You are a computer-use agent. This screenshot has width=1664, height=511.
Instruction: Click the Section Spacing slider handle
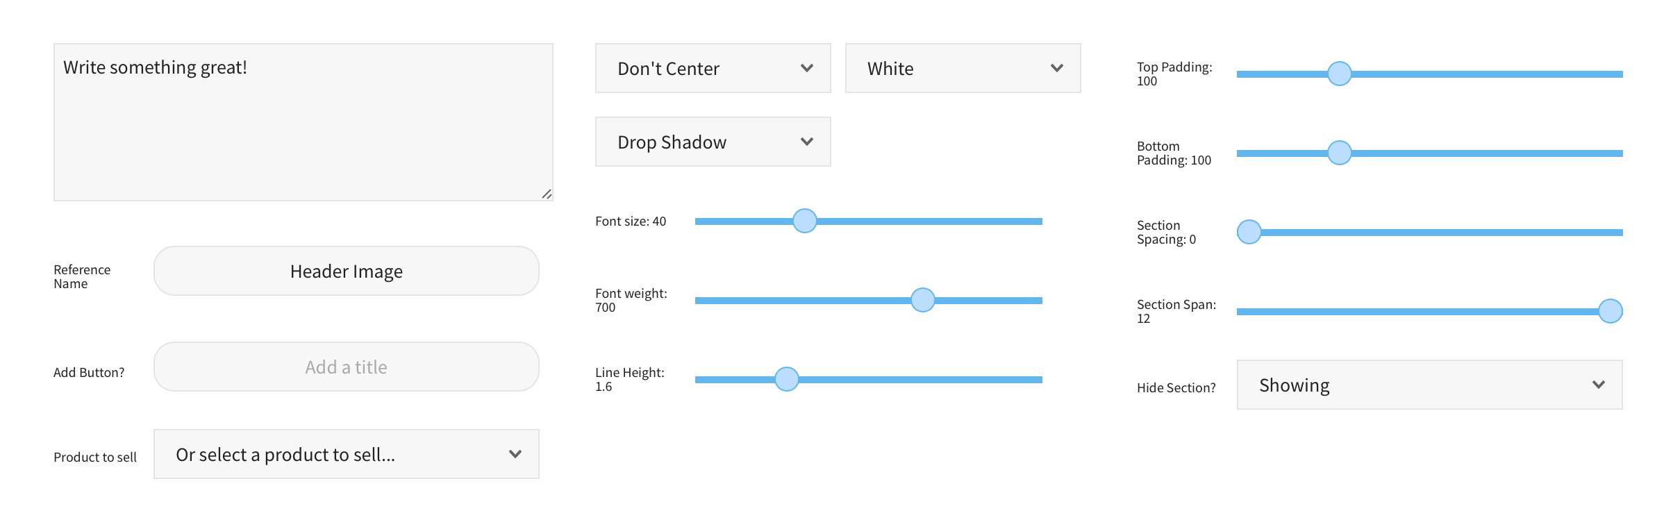pyautogui.click(x=1249, y=232)
